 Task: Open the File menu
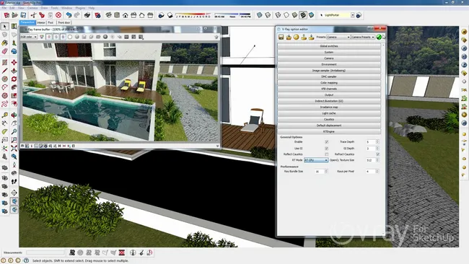(4, 8)
